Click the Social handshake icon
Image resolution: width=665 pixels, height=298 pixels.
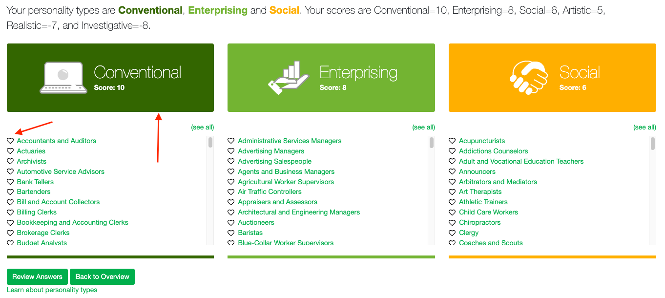click(528, 78)
